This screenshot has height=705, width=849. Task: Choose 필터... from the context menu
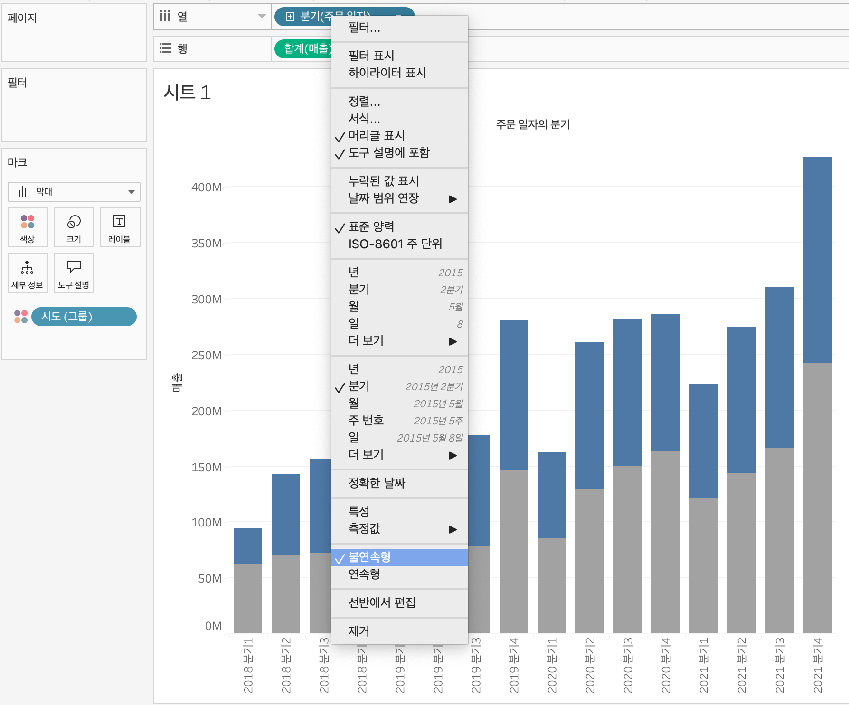[400, 28]
